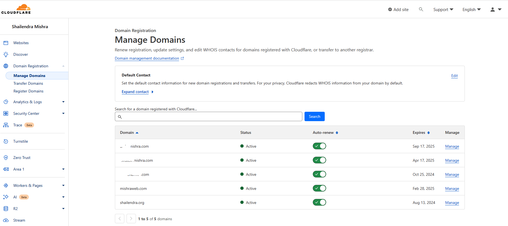Click the Analytics & Logs pie chart icon
The width and height of the screenshot is (508, 226).
pyautogui.click(x=6, y=102)
